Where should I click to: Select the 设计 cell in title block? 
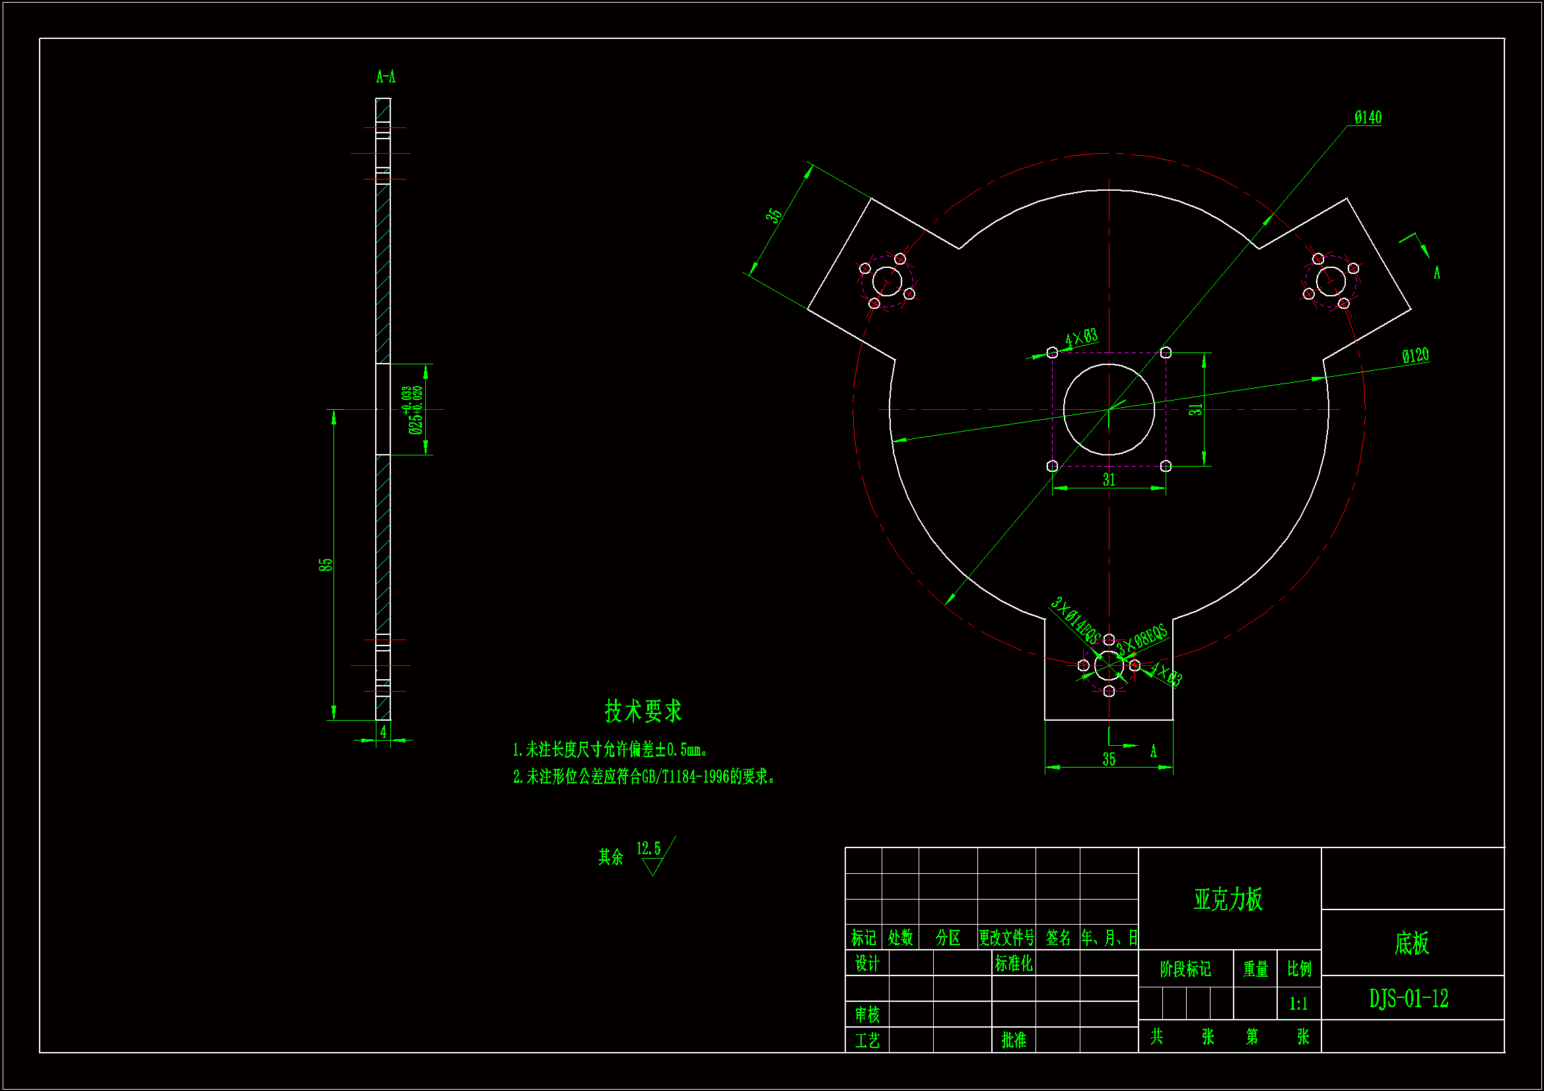click(x=867, y=964)
